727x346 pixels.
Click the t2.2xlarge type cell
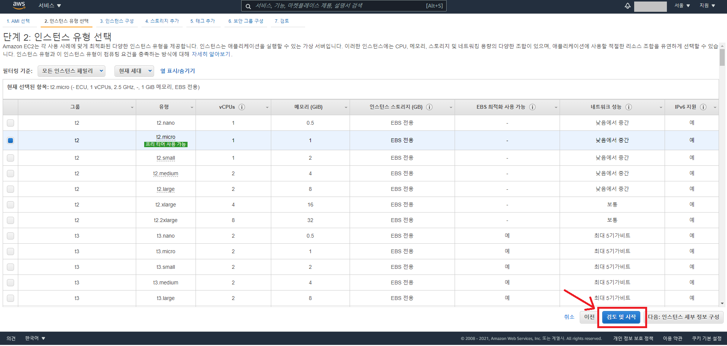pyautogui.click(x=166, y=220)
